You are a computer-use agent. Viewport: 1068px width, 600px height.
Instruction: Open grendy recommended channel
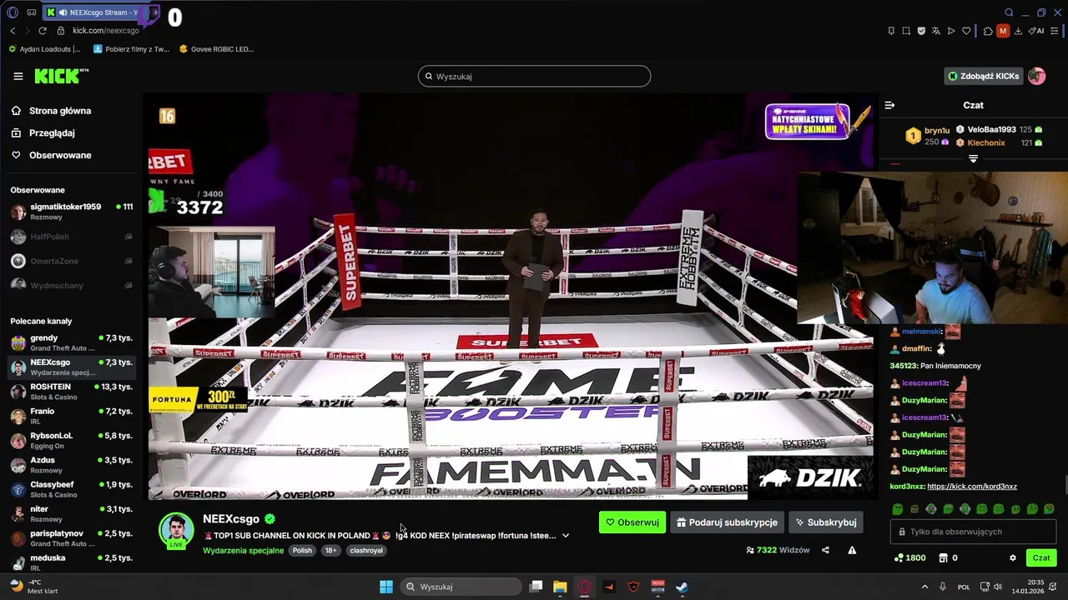(x=71, y=342)
